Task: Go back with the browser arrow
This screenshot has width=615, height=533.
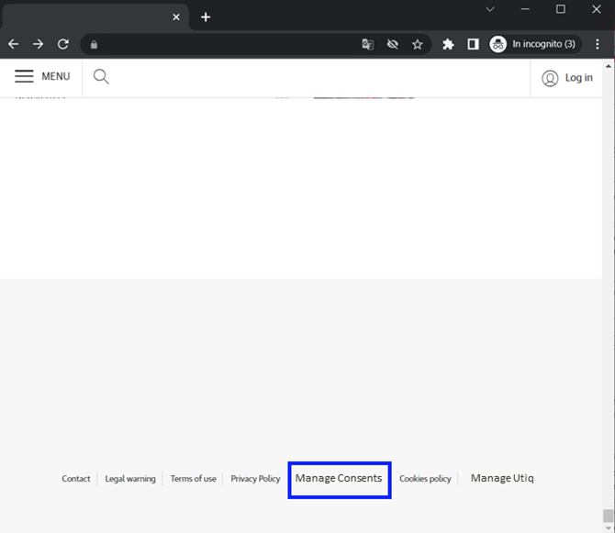Action: (14, 44)
